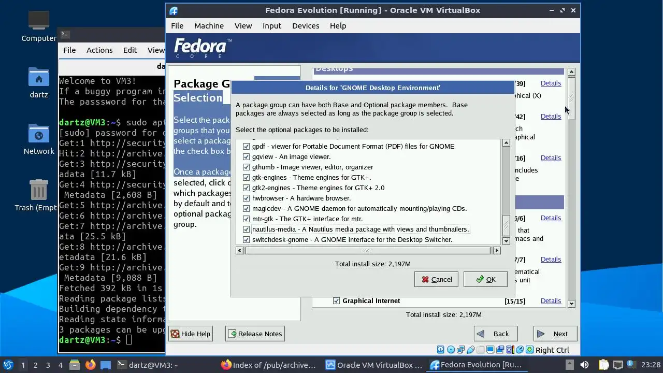Switch to the Index of /pub/archive Firefox taskbar window

[268, 365]
